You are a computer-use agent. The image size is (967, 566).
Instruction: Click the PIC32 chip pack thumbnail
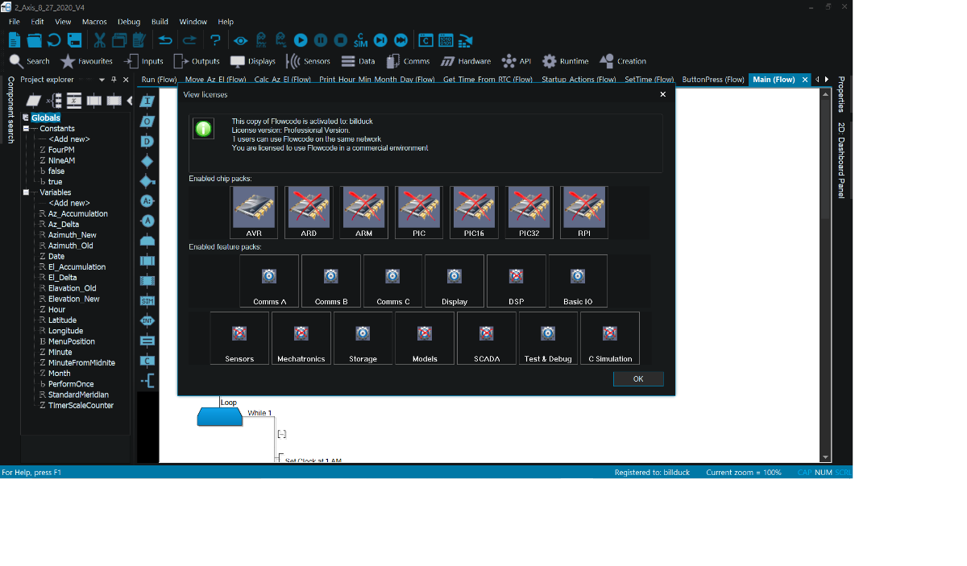(x=529, y=213)
